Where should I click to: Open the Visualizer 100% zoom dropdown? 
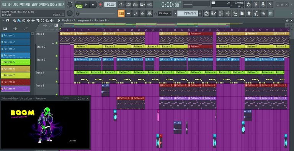click(67, 98)
